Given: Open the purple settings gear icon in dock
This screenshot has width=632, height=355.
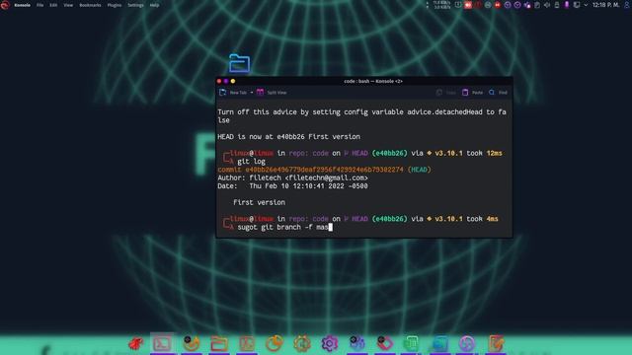Looking at the screenshot, I should click(x=329, y=343).
